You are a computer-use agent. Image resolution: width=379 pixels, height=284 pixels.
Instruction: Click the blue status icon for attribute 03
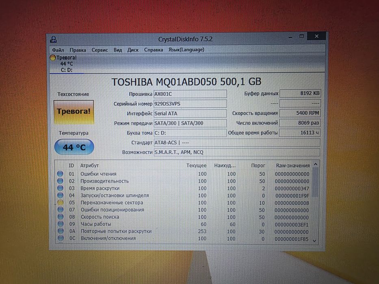(60, 188)
